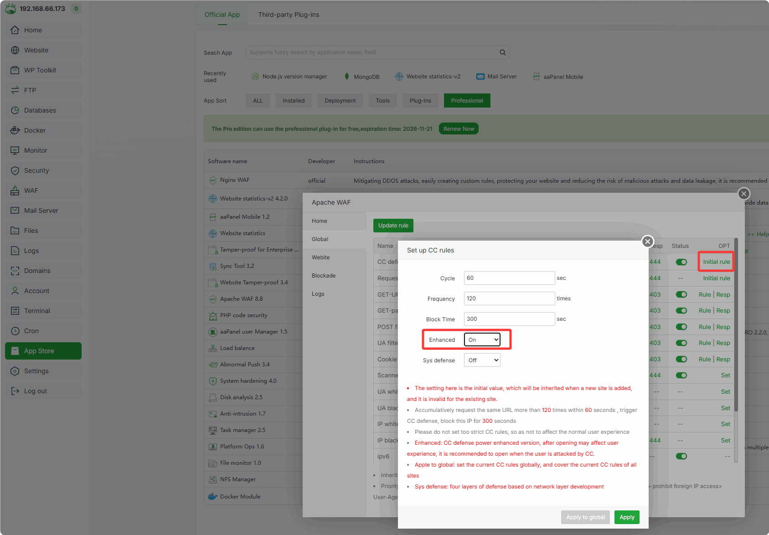Click the Apply button

coord(627,517)
